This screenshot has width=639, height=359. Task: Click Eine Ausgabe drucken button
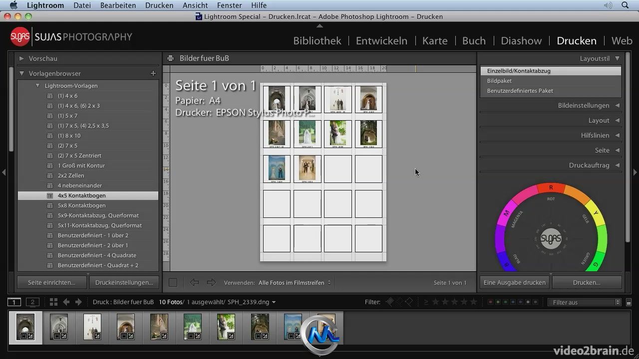point(514,282)
